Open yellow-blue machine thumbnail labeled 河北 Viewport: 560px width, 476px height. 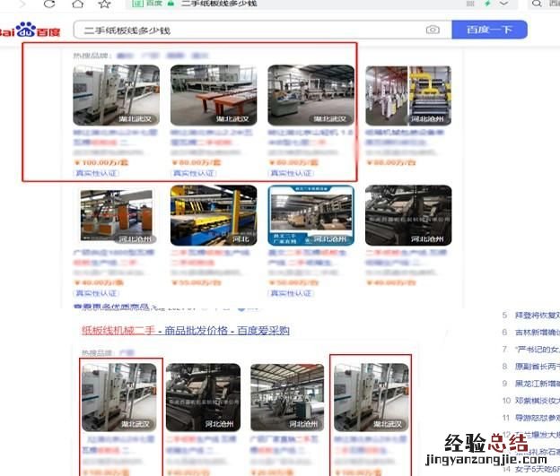point(214,215)
